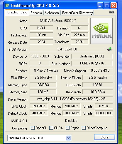Viewport: 122px width, 144px height.
Task: Check the DirectCompute checkbox
Action: [84, 128]
